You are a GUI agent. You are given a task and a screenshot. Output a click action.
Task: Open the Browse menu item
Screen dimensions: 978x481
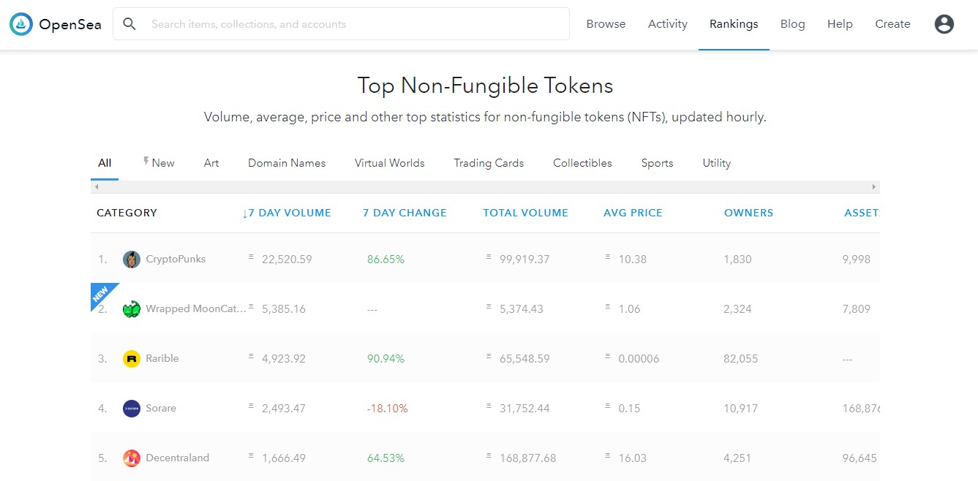tap(606, 24)
